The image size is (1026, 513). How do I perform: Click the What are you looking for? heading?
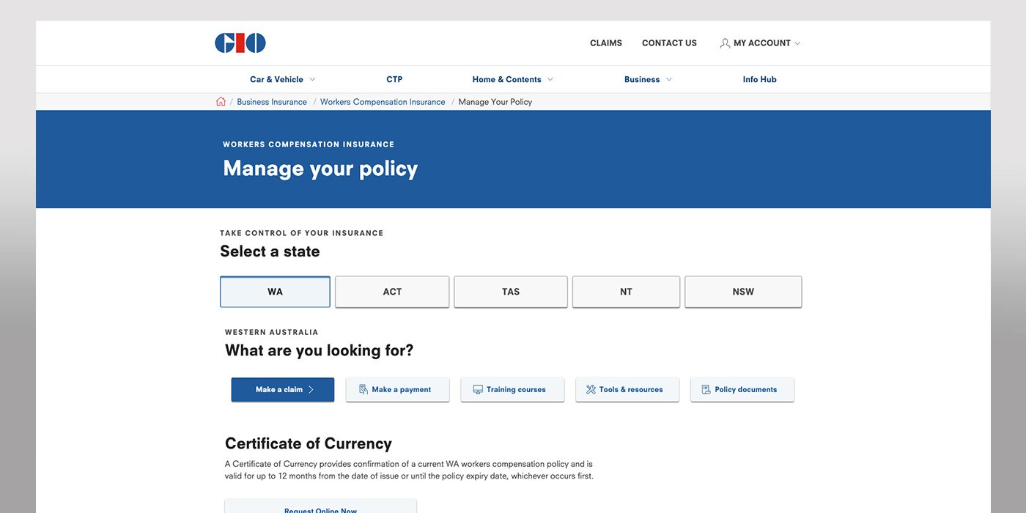[319, 350]
